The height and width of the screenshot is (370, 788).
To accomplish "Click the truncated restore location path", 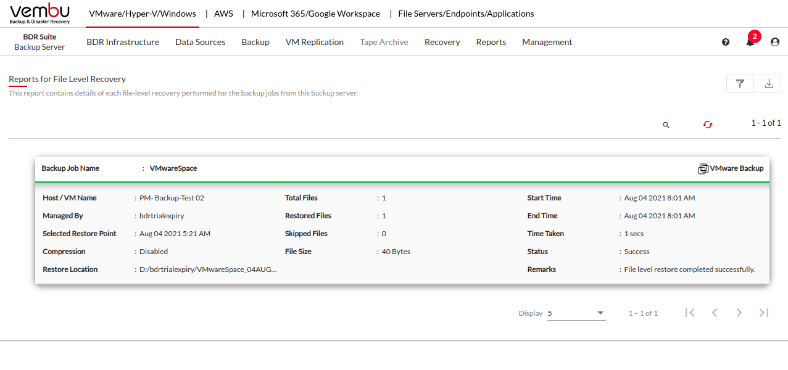I will tap(208, 269).
